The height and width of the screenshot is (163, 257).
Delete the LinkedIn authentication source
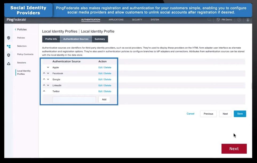[108, 86]
